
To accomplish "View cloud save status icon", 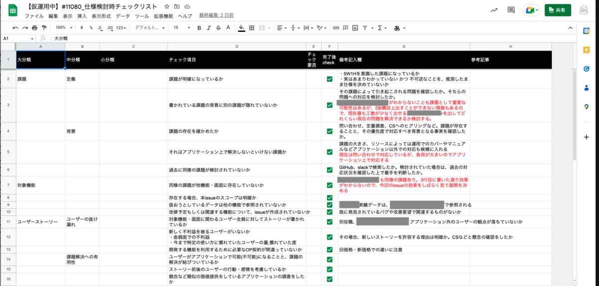I will 187,6.
